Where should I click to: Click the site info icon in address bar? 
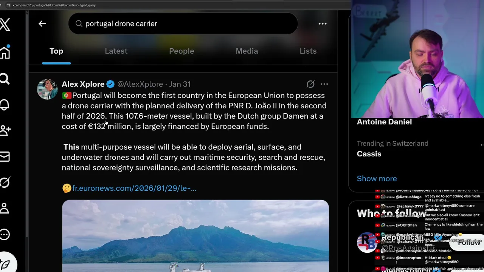pyautogui.click(x=8, y=5)
